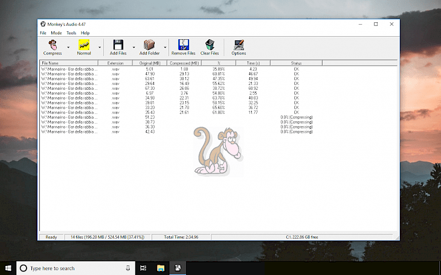Open the Mode menu
This screenshot has width=441, height=275.
point(56,33)
